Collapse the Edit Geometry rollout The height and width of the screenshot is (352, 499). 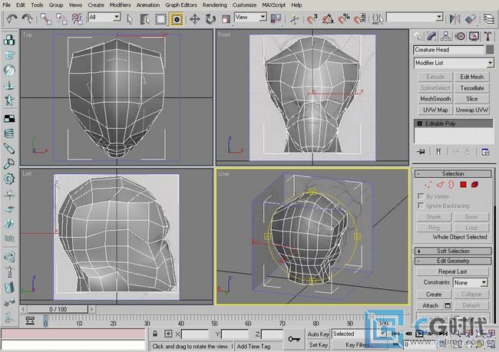(453, 261)
